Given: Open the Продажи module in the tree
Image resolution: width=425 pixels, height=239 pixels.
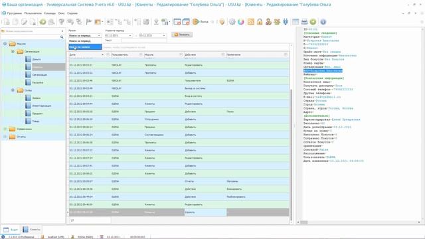Looking at the screenshot, I should [37, 114].
